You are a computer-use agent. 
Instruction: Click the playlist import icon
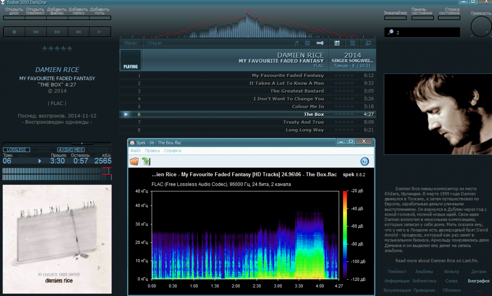(x=307, y=43)
